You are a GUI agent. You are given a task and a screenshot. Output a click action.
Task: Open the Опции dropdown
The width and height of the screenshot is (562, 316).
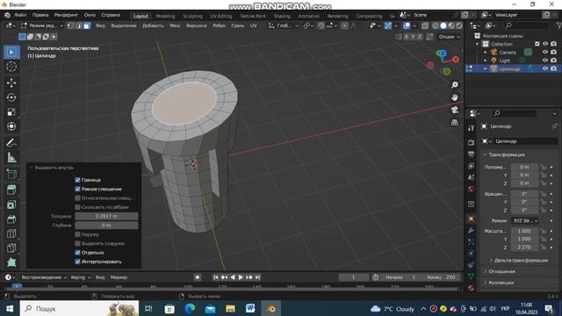[x=449, y=37]
